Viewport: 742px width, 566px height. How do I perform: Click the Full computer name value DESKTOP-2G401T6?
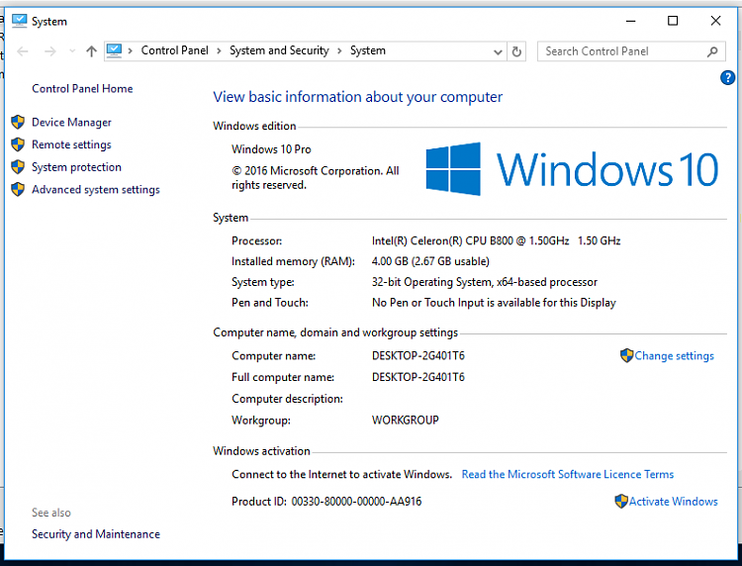click(418, 377)
